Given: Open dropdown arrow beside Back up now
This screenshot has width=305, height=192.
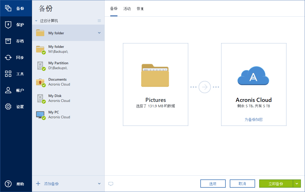Looking at the screenshot, I should [297, 184].
